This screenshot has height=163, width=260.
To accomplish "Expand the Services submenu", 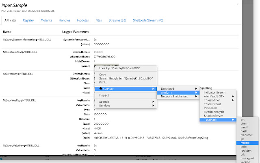I will (x=105, y=105).
